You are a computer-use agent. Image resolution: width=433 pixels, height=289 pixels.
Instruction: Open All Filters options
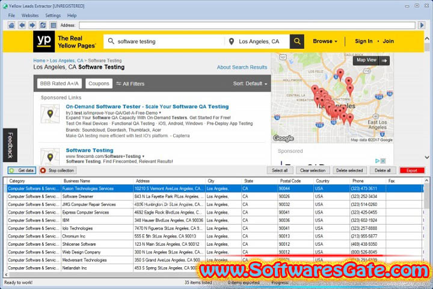(x=130, y=84)
